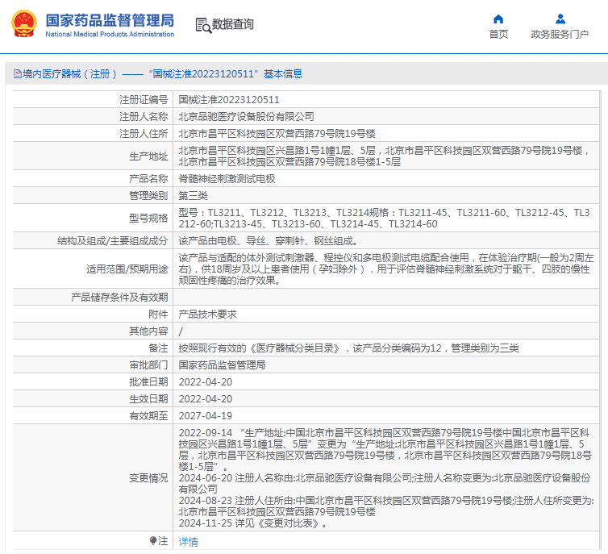This screenshot has height=554, width=608.
Task: Click the 有效期至 value 2027-04-19
Action: pyautogui.click(x=206, y=416)
